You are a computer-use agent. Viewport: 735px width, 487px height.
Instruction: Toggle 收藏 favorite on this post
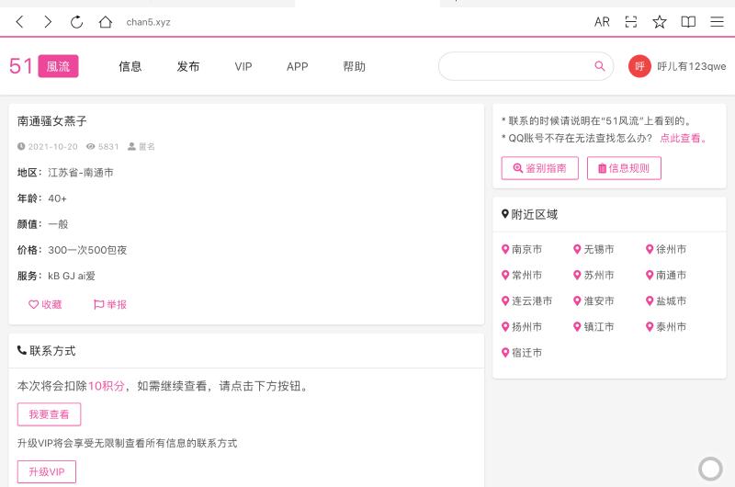click(45, 304)
